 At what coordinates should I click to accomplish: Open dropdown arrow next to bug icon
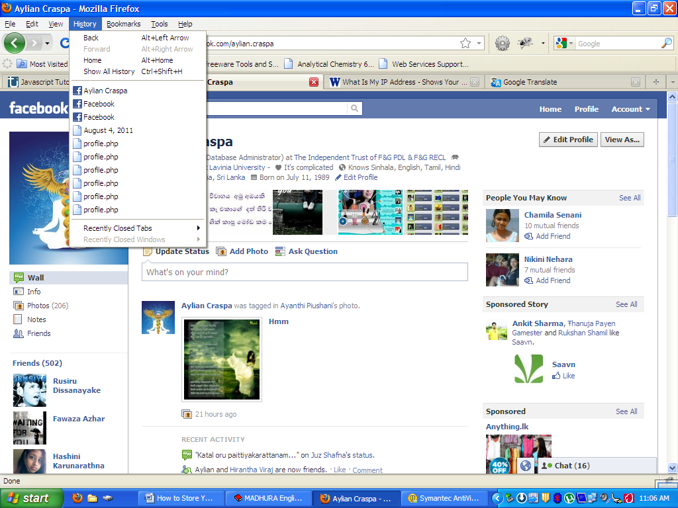[x=543, y=43]
